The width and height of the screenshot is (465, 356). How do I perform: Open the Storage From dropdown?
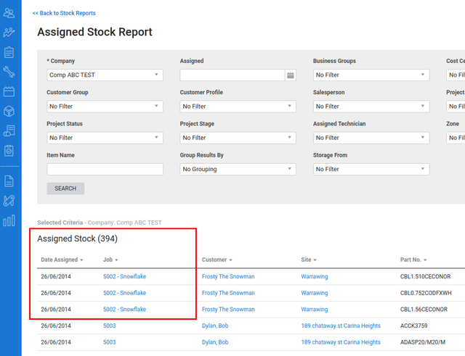[x=371, y=169]
